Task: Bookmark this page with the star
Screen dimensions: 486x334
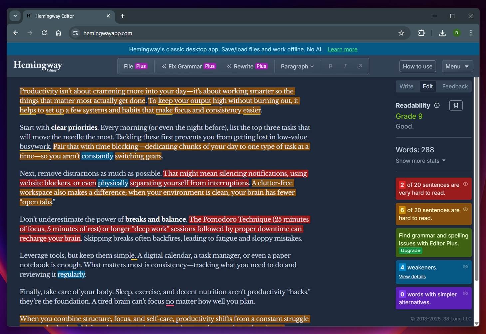Action: pyautogui.click(x=401, y=33)
